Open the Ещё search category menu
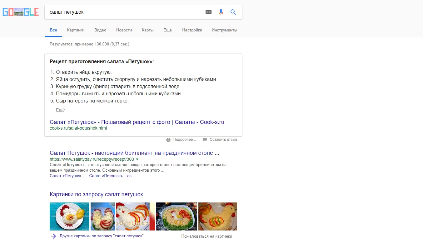 pos(167,30)
